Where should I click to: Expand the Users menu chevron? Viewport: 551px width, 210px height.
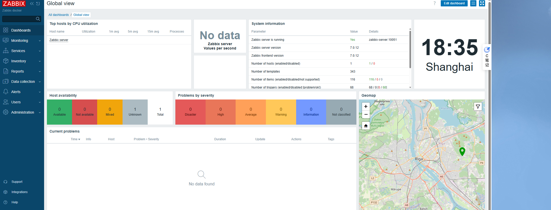pos(40,102)
